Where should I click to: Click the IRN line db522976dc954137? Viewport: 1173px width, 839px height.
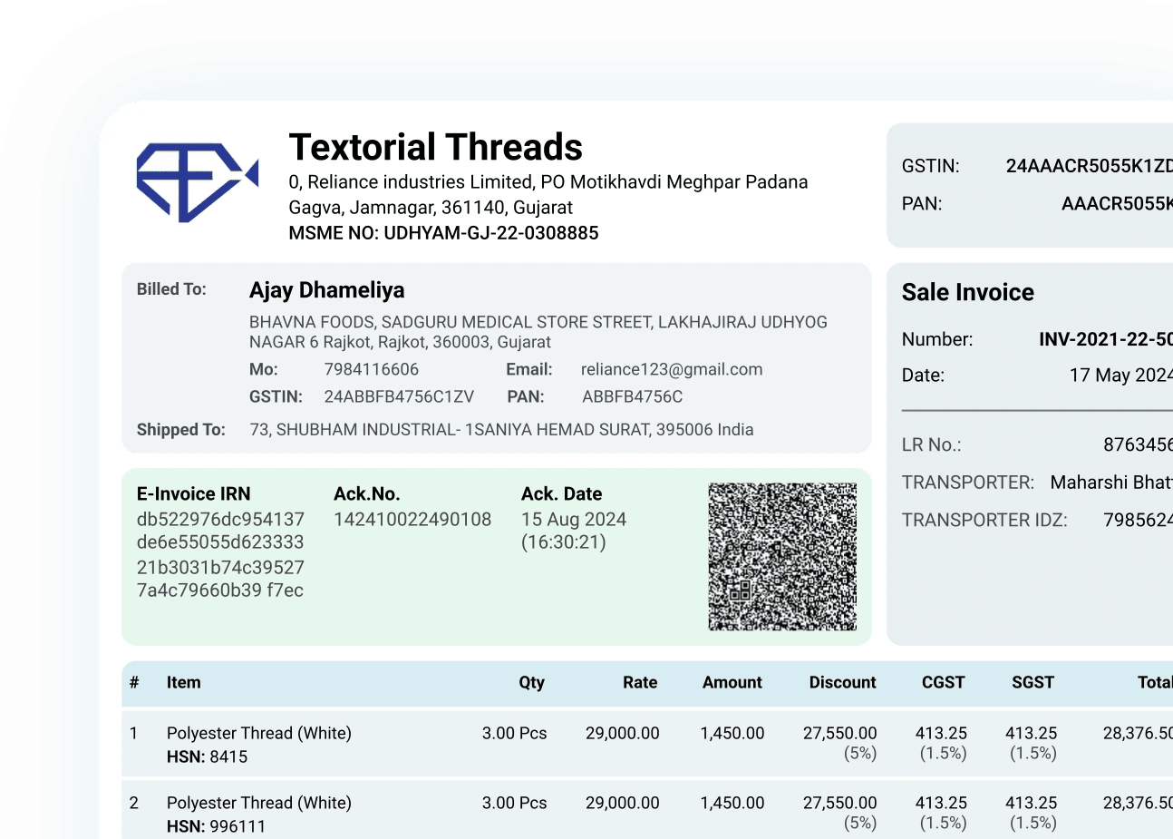point(220,520)
